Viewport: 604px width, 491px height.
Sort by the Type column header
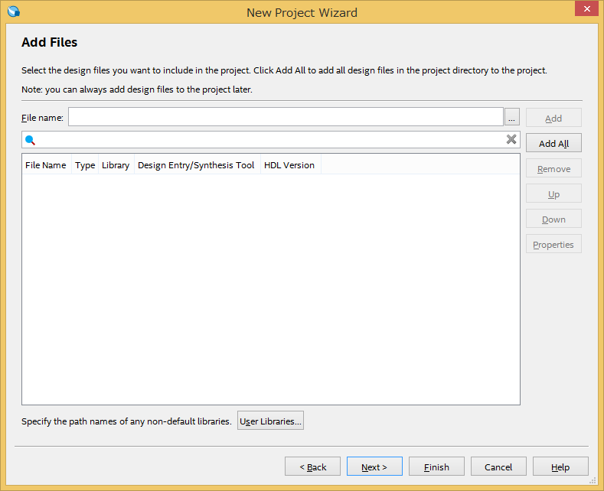(85, 164)
